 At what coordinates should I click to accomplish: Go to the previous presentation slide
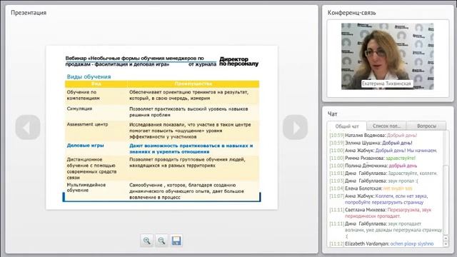pos(28,127)
